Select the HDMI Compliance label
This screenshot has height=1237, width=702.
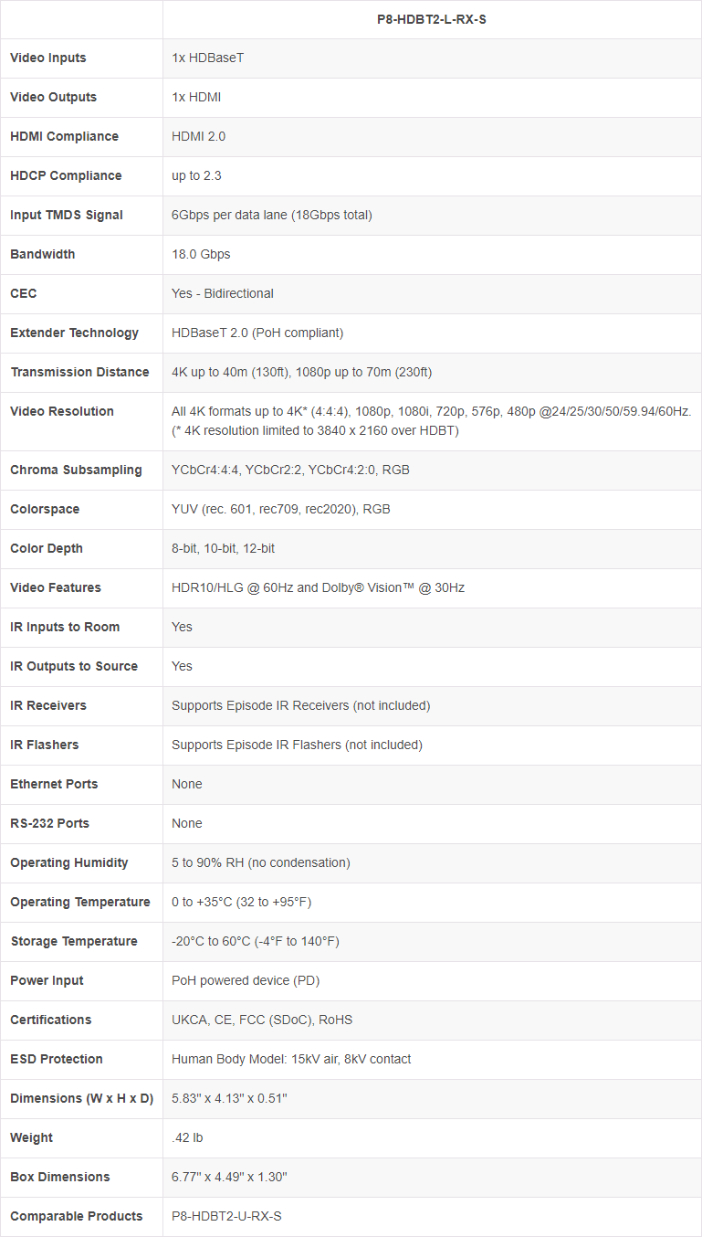point(64,136)
